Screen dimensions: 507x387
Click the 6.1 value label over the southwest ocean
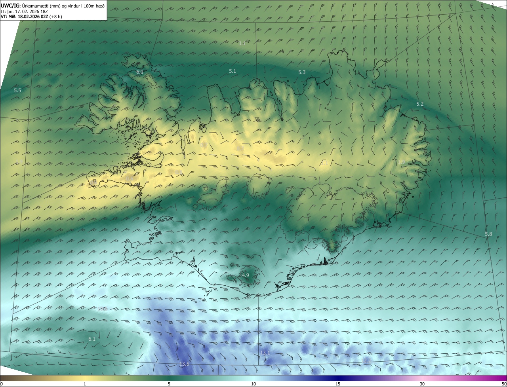point(92,339)
